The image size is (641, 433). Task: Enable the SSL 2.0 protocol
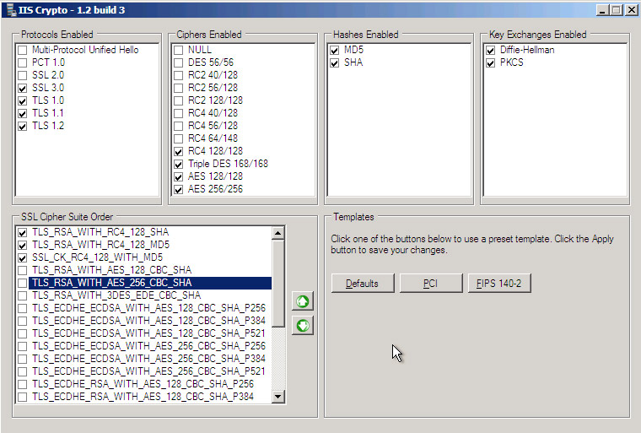click(23, 75)
